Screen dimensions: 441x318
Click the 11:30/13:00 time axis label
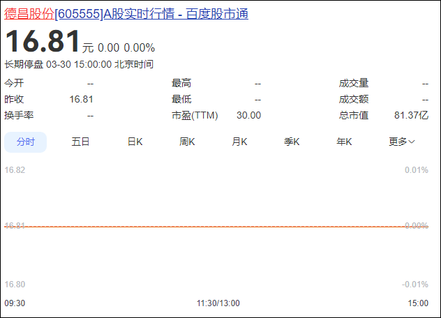pos(218,303)
